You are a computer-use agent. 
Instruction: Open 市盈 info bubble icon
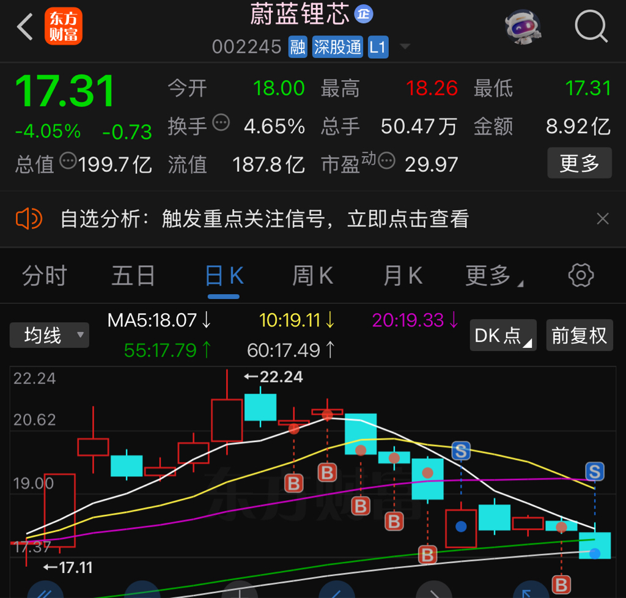(x=386, y=160)
